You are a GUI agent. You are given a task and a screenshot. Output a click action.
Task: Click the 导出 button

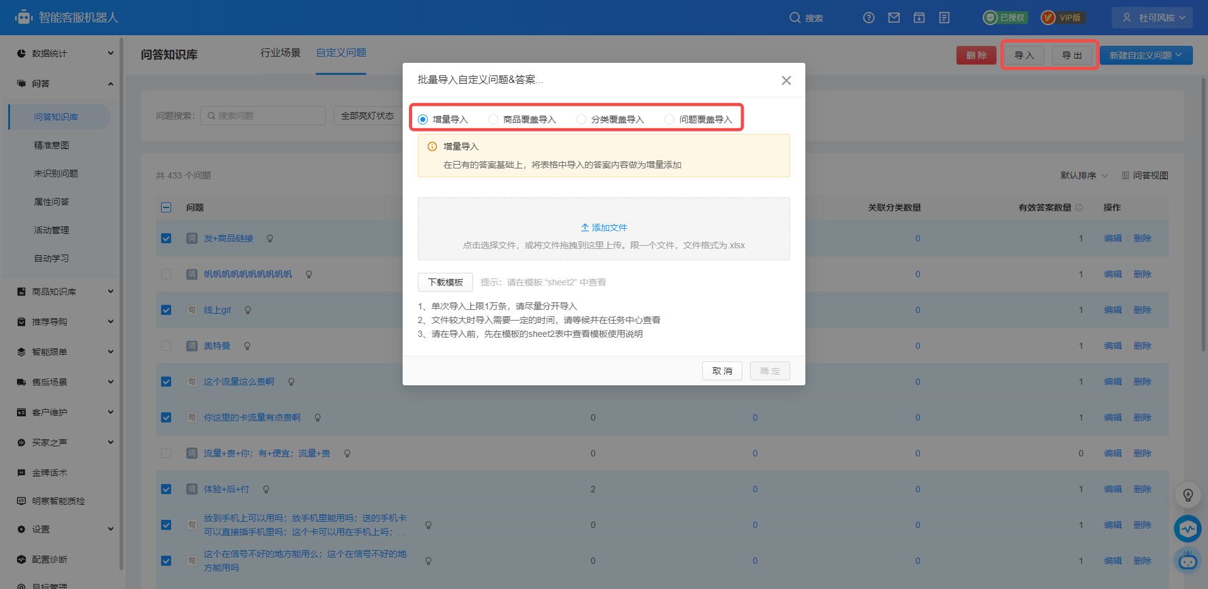[1072, 55]
